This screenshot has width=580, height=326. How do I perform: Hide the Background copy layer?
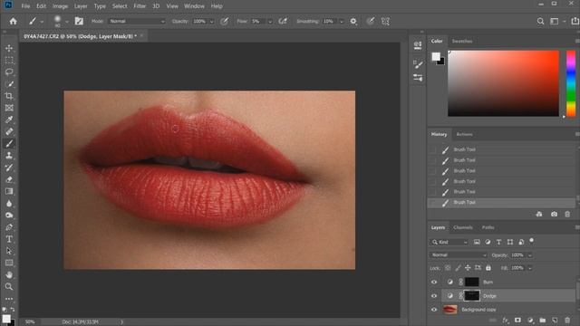click(434, 310)
